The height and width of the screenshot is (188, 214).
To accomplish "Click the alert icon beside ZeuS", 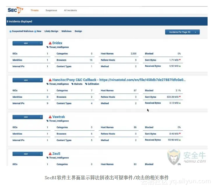I will point(50,154).
